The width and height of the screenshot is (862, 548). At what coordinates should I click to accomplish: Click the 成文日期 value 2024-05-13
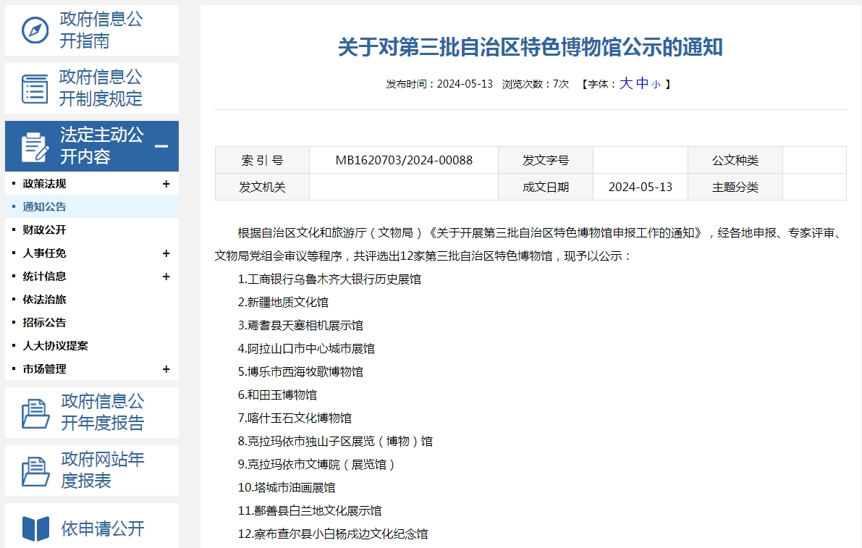tap(641, 187)
